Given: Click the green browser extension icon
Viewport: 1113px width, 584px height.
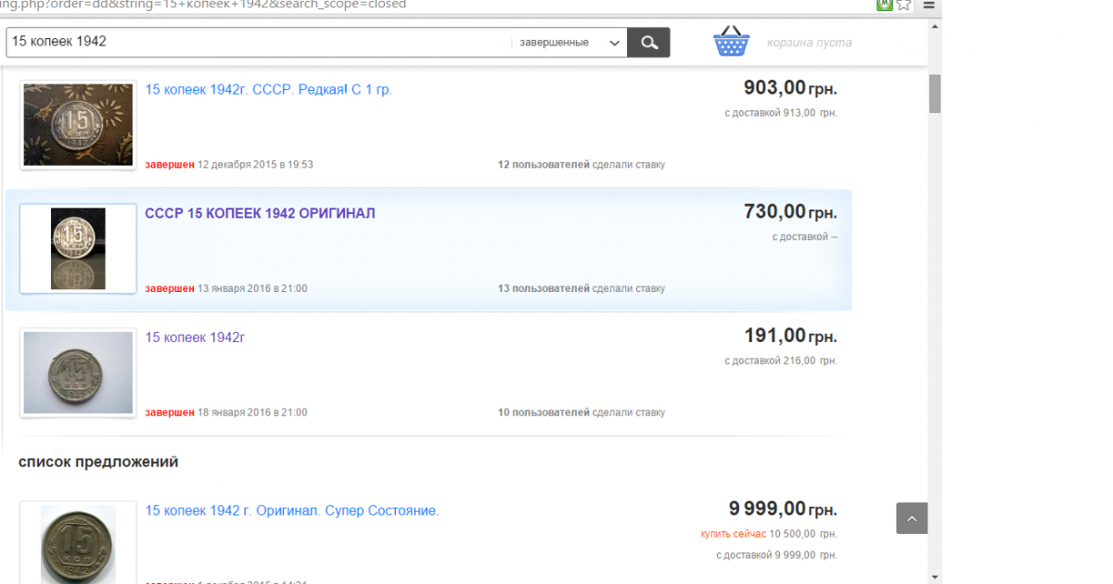Looking at the screenshot, I should [x=885, y=5].
